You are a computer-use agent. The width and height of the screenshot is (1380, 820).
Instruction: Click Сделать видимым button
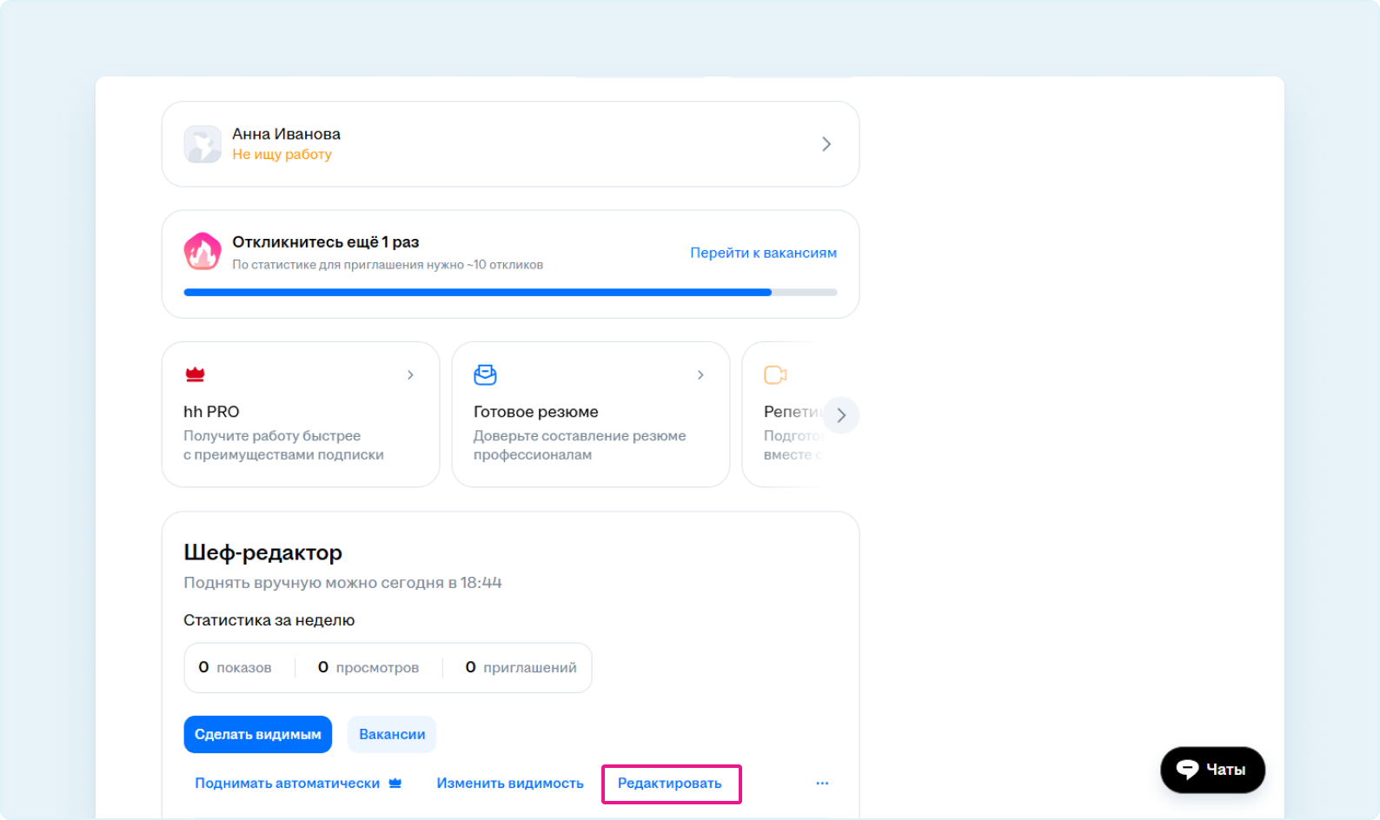258,735
